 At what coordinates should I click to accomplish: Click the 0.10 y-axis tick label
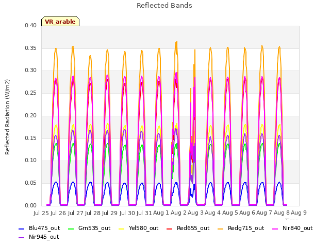point(30,161)
